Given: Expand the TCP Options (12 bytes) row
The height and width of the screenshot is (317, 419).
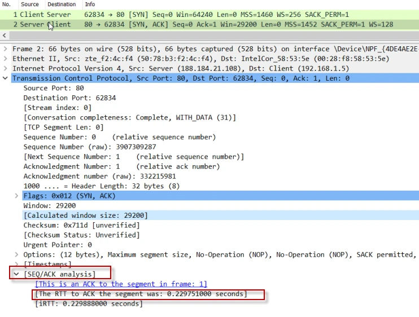Looking at the screenshot, I should 16,254.
